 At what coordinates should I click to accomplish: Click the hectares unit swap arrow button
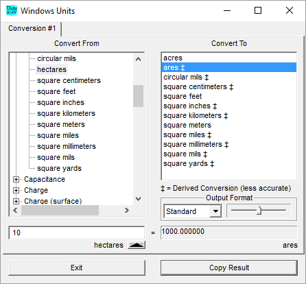[137, 245]
